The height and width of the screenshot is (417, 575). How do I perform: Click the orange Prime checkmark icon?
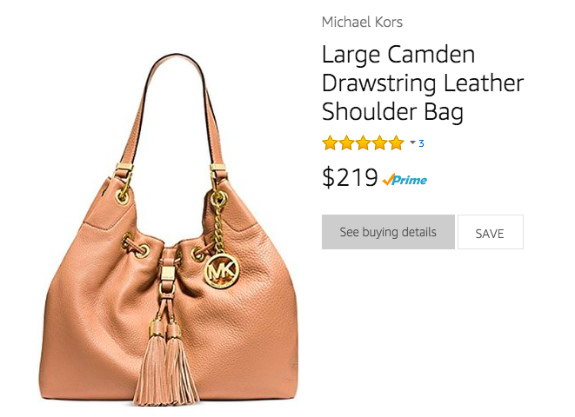pyautogui.click(x=388, y=179)
